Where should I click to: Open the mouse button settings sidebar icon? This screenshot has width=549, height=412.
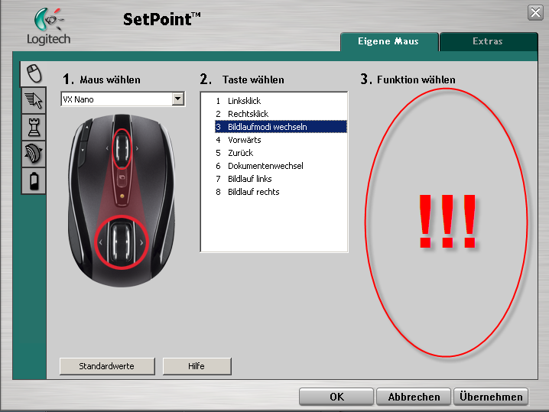point(34,73)
